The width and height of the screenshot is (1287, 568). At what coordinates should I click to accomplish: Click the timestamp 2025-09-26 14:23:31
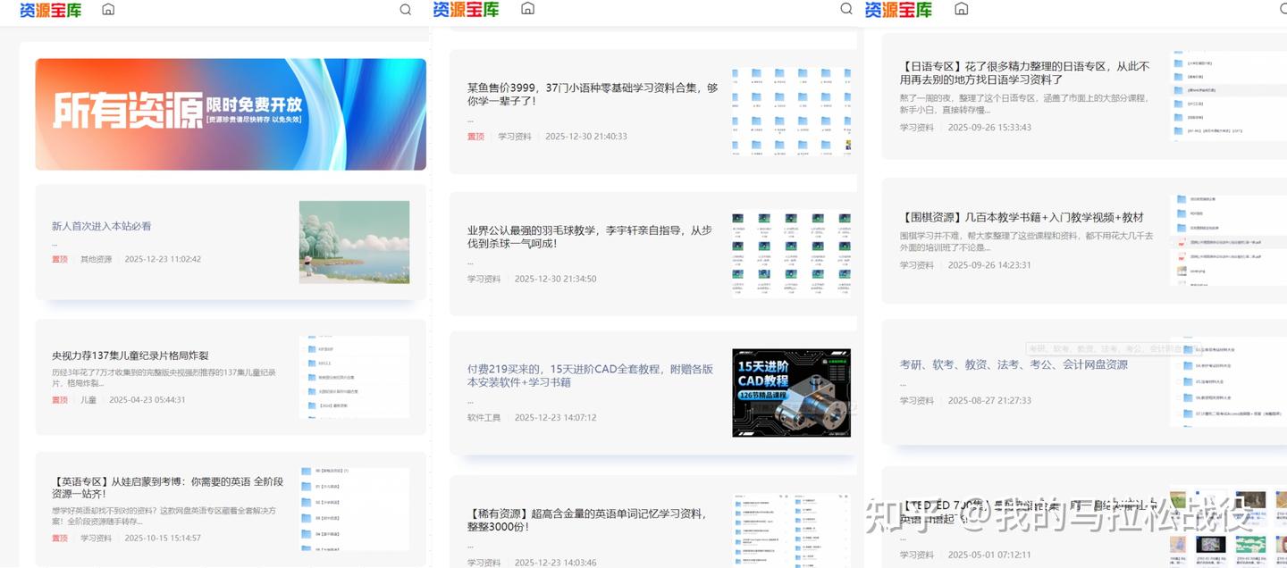[x=989, y=265]
